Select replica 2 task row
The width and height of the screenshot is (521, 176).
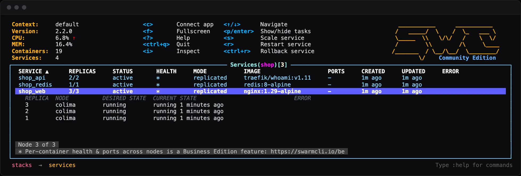tap(124, 111)
